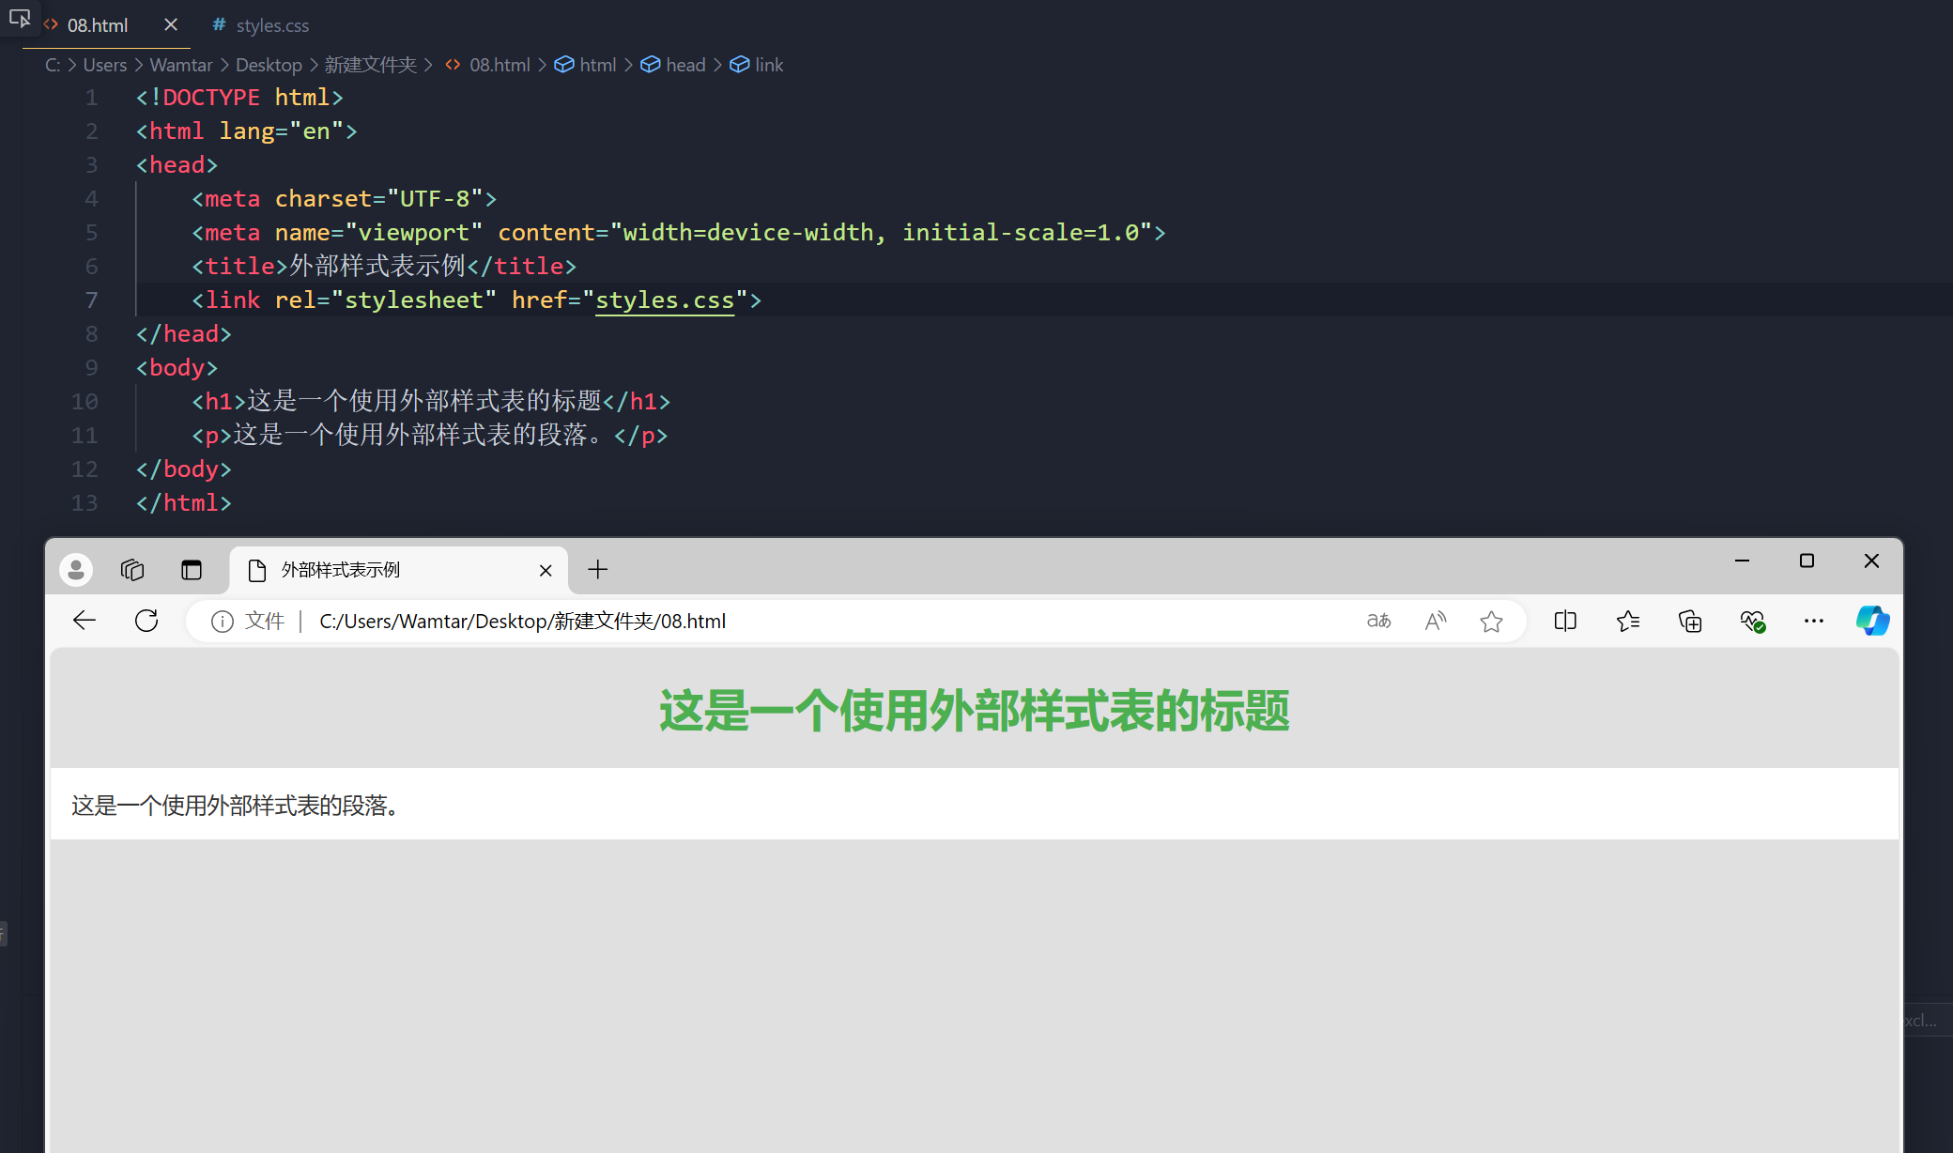Open the 新建文件夹 breadcrumb dropdown

[x=370, y=64]
